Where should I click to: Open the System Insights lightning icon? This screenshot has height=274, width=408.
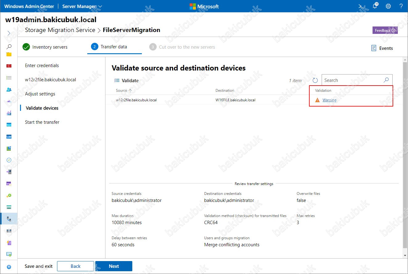pyautogui.click(x=9, y=243)
